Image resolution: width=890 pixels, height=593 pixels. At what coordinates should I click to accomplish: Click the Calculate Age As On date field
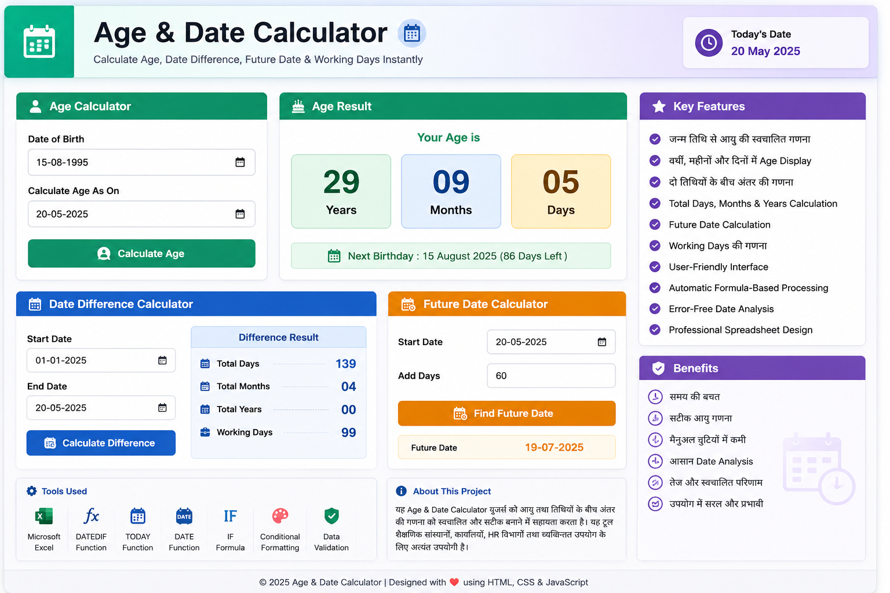(141, 214)
